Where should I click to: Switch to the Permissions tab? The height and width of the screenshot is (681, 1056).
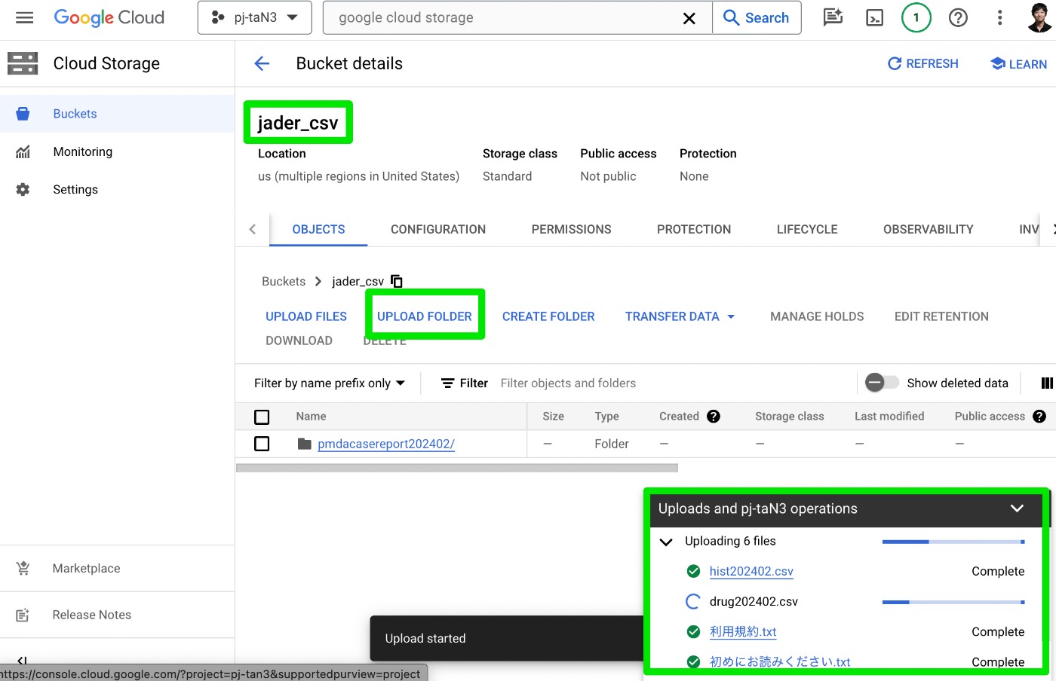(571, 229)
